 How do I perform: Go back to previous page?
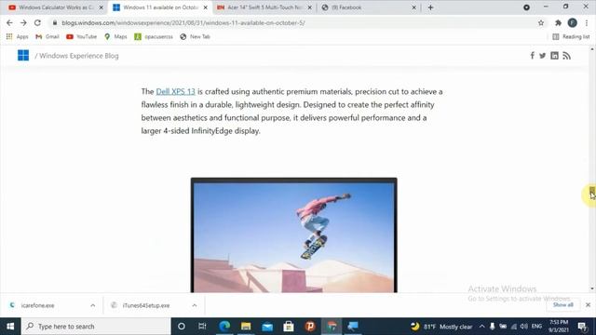9,22
